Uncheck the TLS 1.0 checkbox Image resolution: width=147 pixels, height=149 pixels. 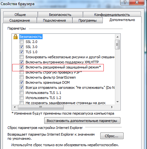(21, 52)
